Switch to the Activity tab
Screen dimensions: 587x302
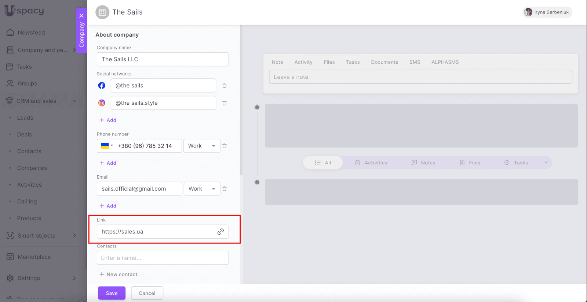(303, 62)
